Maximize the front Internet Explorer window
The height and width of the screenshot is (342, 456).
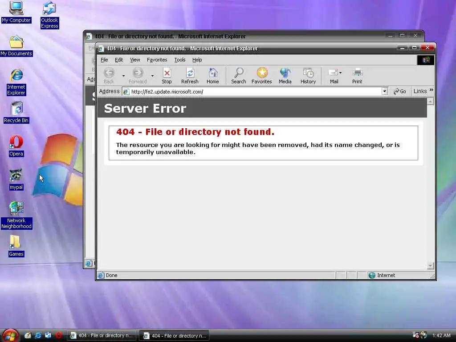tap(415, 48)
